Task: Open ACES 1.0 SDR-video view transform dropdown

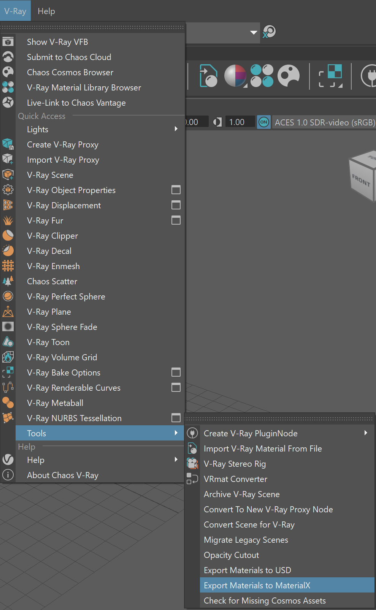Action: [324, 122]
